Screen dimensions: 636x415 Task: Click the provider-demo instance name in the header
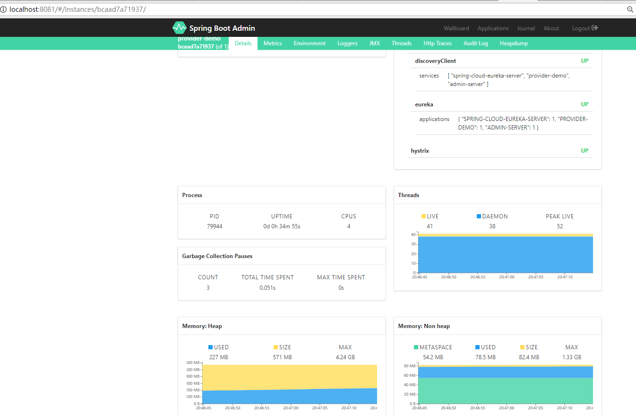click(x=199, y=39)
